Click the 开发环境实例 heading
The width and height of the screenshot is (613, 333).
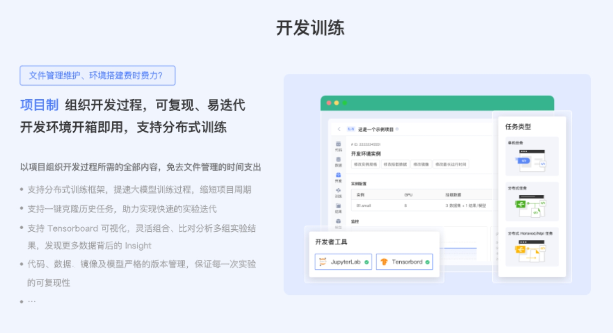(x=366, y=154)
